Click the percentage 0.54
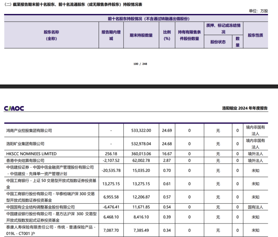Viewport: 278px width, 237px height. [167, 207]
